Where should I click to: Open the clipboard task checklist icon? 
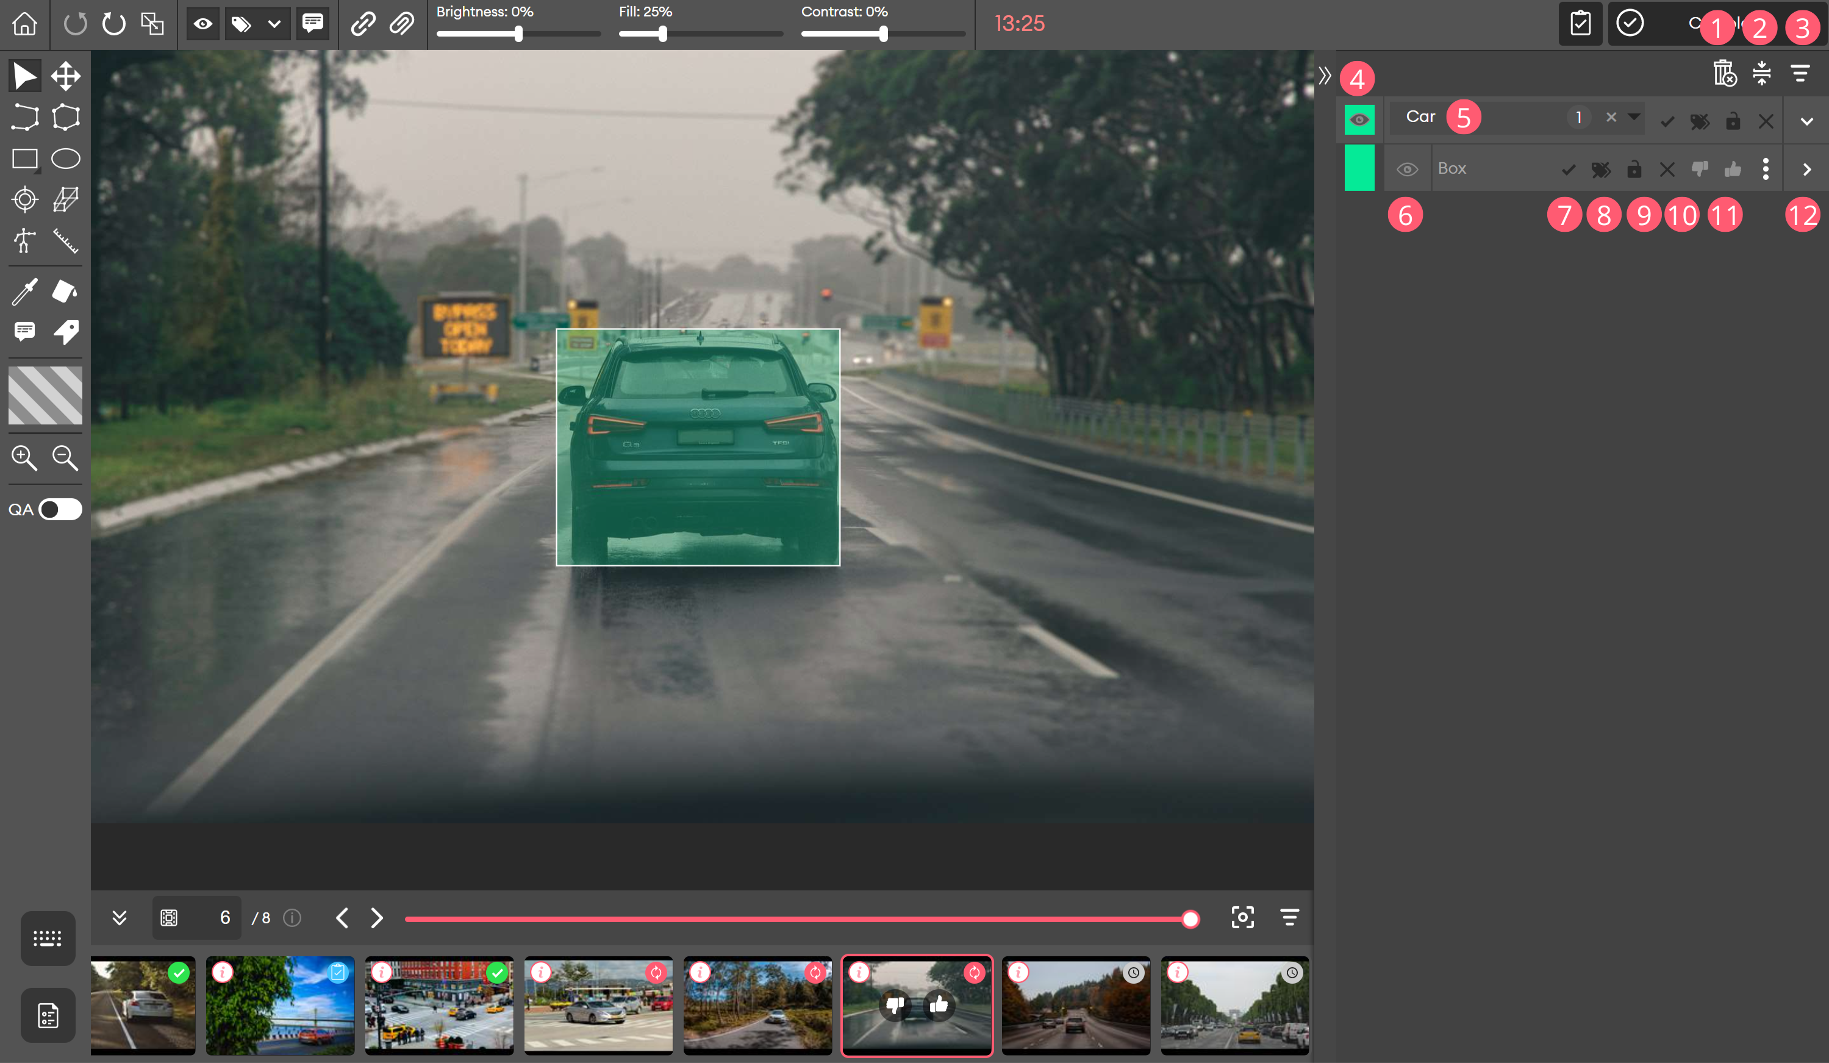coord(1580,24)
